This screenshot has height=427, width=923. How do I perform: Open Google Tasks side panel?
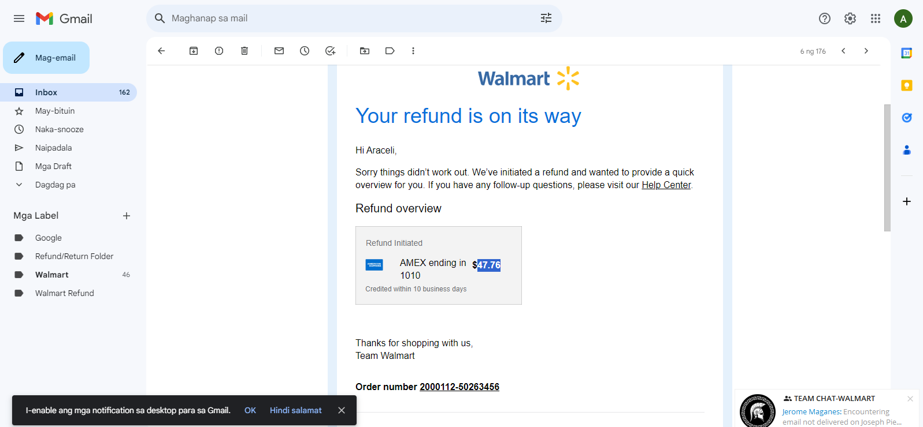click(x=907, y=118)
